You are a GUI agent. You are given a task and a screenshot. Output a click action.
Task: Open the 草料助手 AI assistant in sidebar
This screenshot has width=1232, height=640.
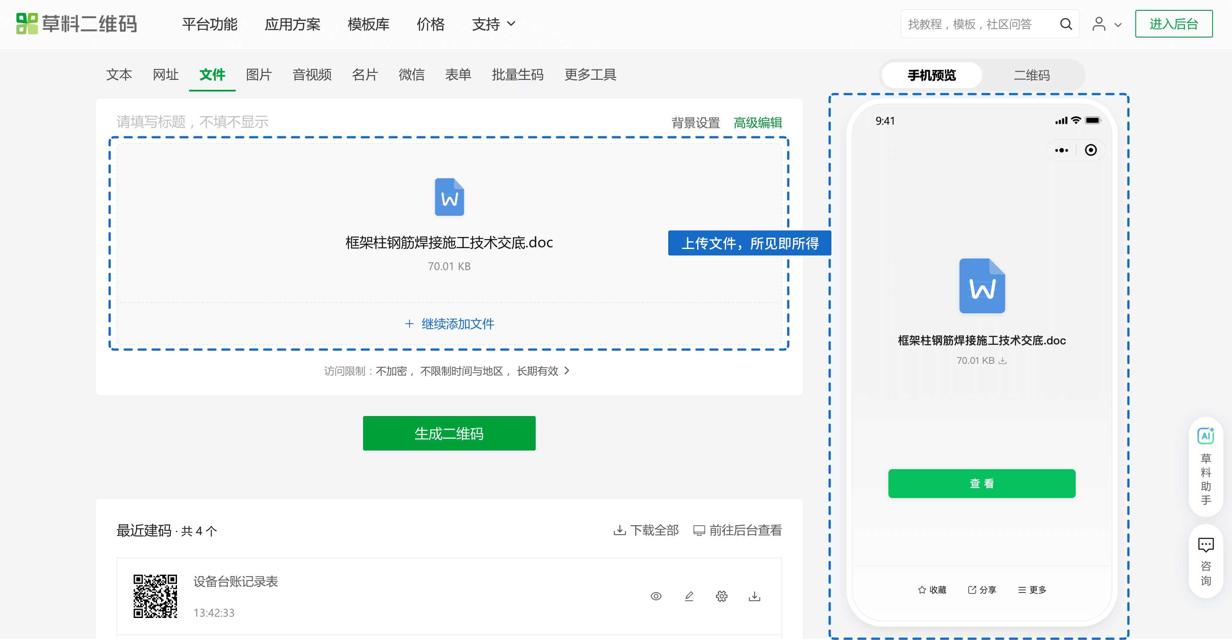click(x=1207, y=436)
